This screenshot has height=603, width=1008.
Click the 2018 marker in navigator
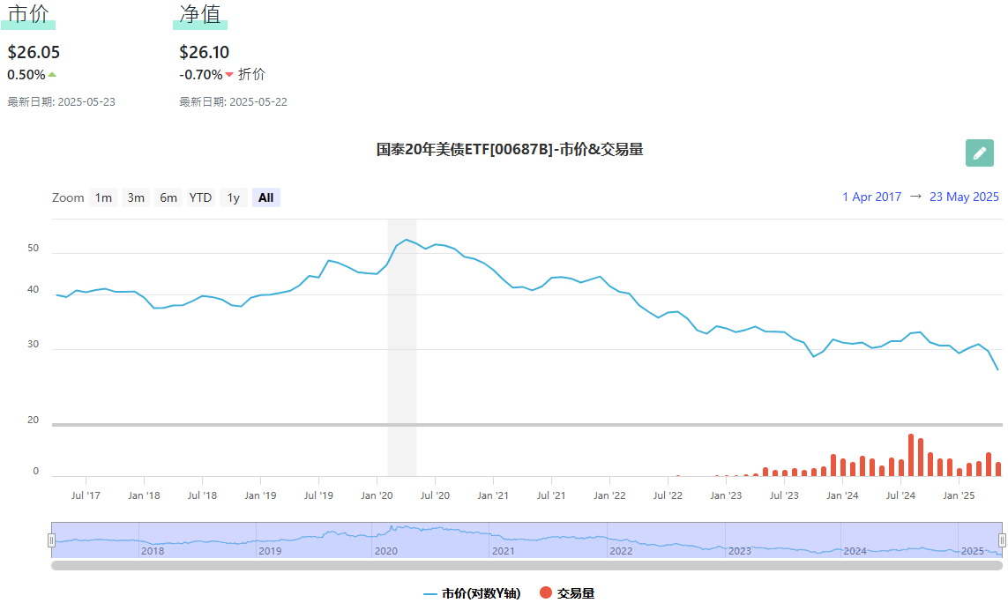pyautogui.click(x=153, y=551)
